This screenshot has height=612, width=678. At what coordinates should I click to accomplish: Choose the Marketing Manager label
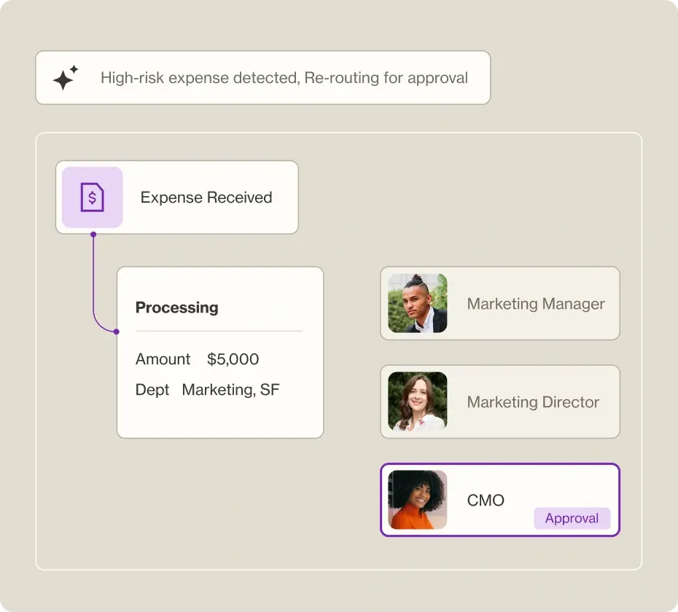coord(536,304)
